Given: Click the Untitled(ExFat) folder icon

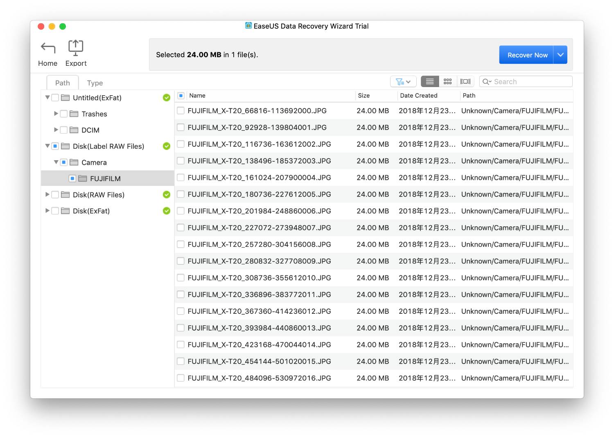Looking at the screenshot, I should click(65, 98).
